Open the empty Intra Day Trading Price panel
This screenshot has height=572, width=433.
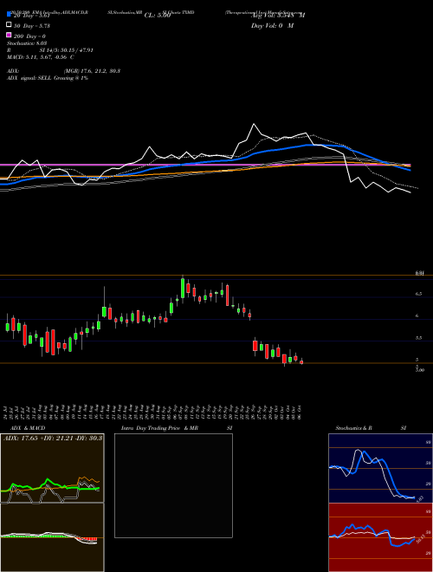[173, 485]
